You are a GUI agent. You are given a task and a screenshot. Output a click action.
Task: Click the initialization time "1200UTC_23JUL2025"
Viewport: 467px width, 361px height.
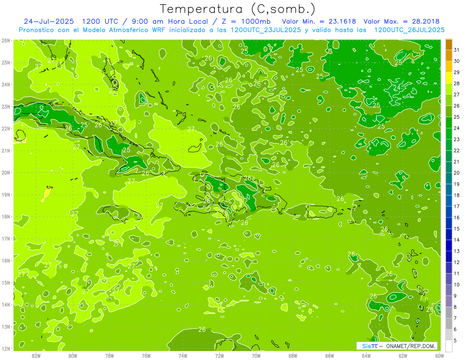267,30
